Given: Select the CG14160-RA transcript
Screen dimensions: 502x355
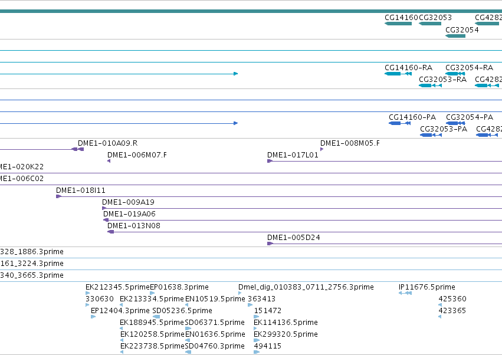Looking at the screenshot, I should (398, 74).
